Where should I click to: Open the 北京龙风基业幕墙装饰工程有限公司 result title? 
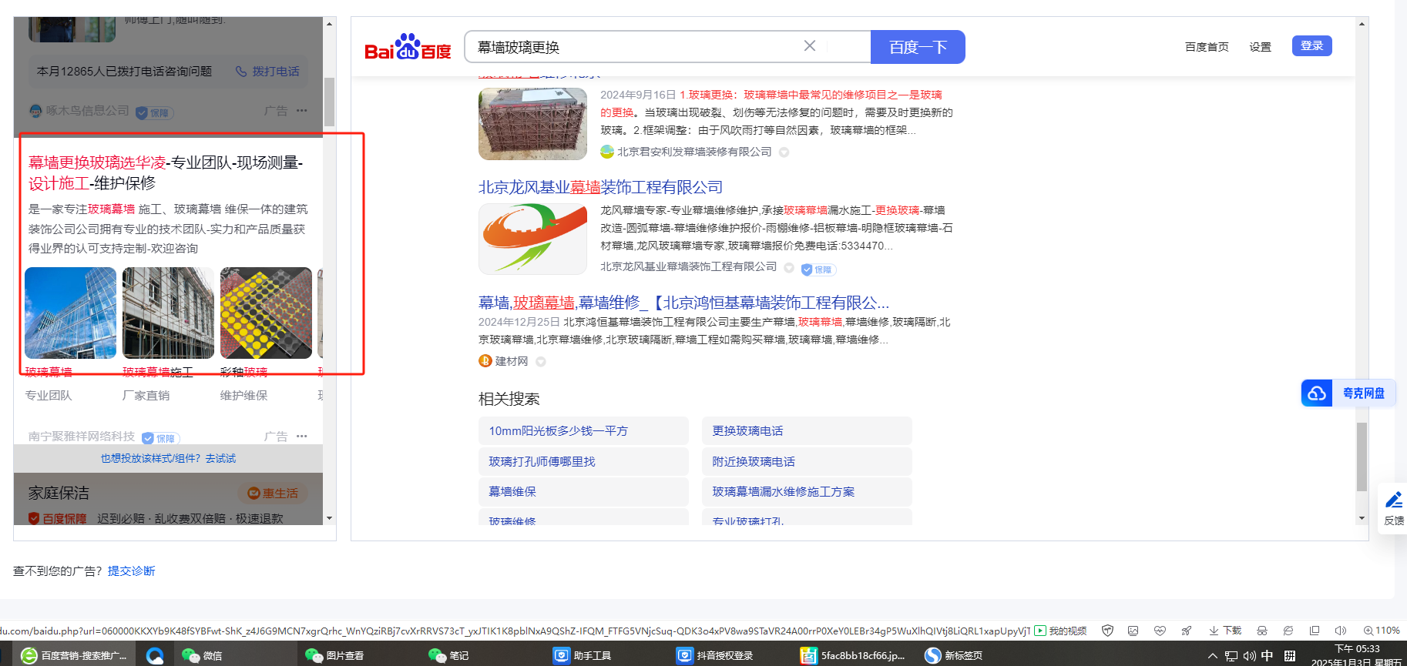click(x=600, y=187)
